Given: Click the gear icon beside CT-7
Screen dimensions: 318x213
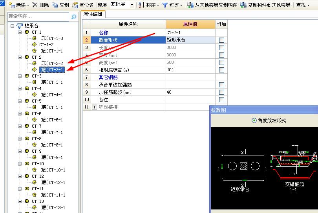Looking at the screenshot, I should click(x=27, y=126).
